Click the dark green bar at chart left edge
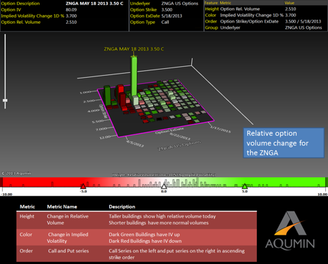Screen dimensions: 328x264 click(107, 96)
